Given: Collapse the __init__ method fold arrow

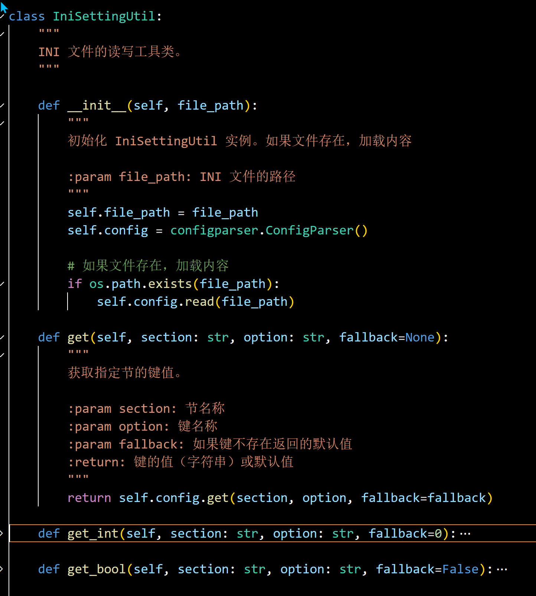Looking at the screenshot, I should click(x=2, y=106).
